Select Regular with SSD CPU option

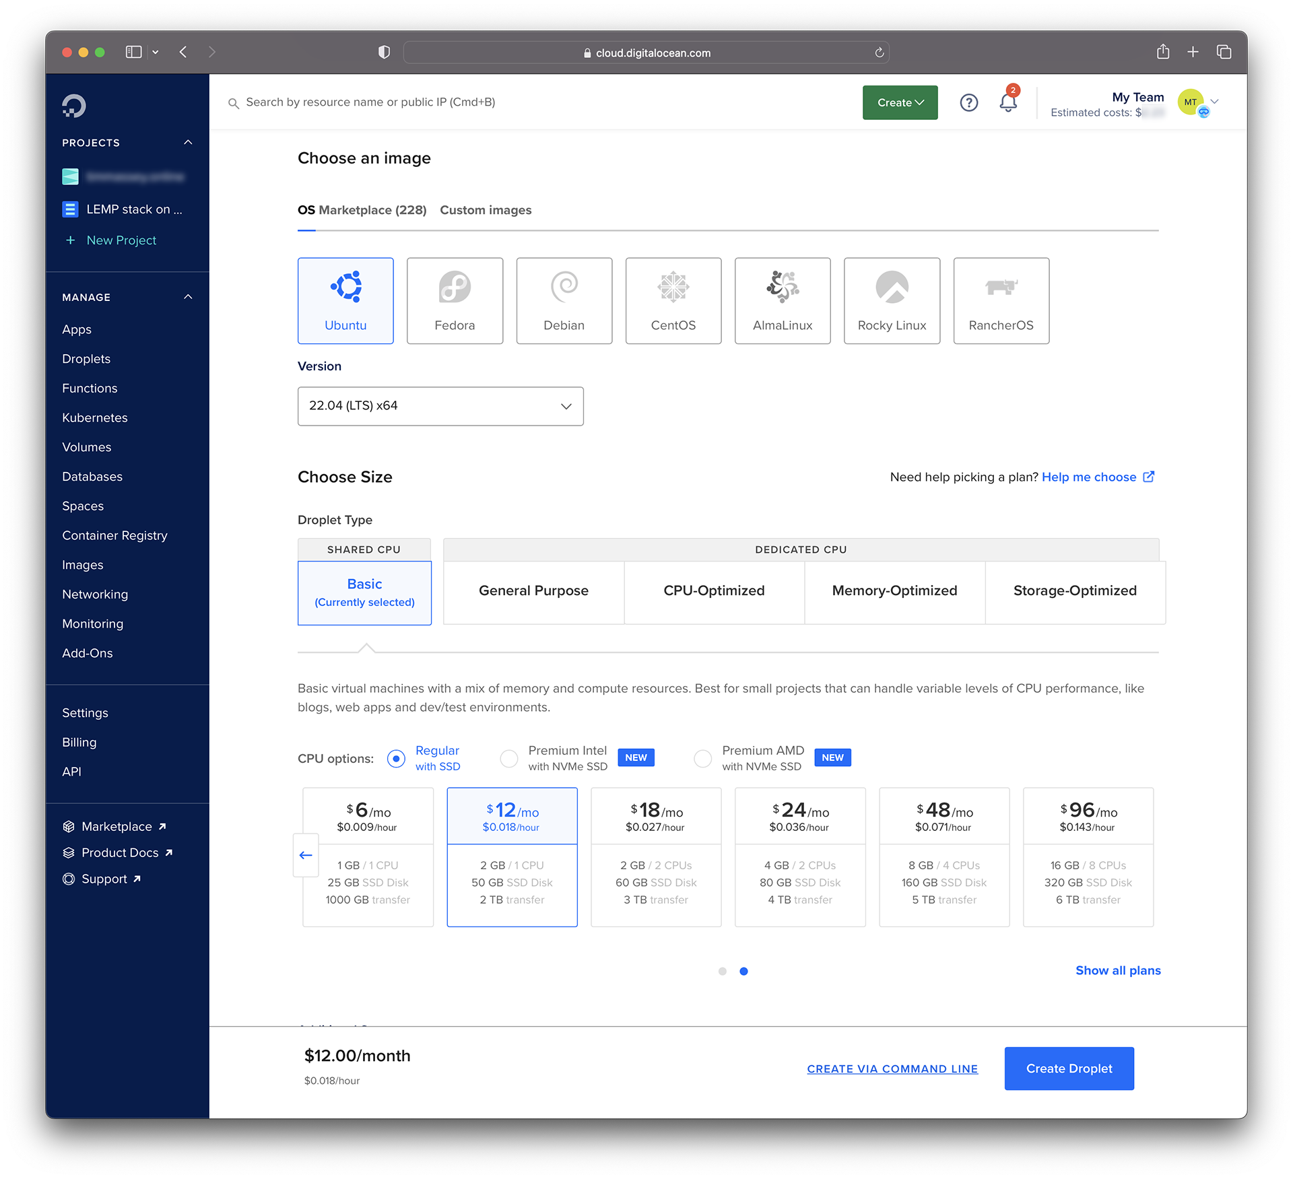point(396,759)
